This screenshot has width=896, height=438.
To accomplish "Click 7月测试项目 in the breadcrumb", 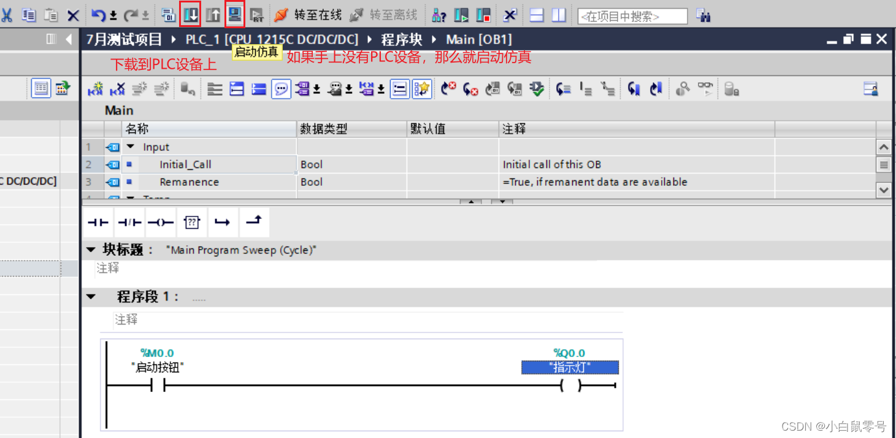I will tap(124, 40).
